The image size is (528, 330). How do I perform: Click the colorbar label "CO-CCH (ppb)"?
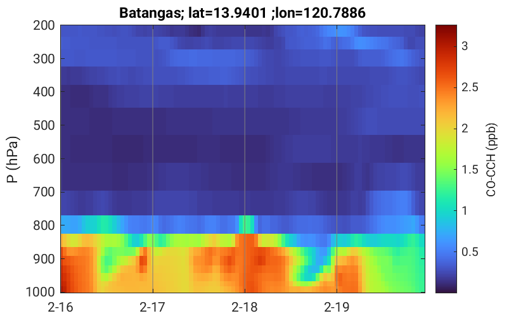click(x=491, y=160)
